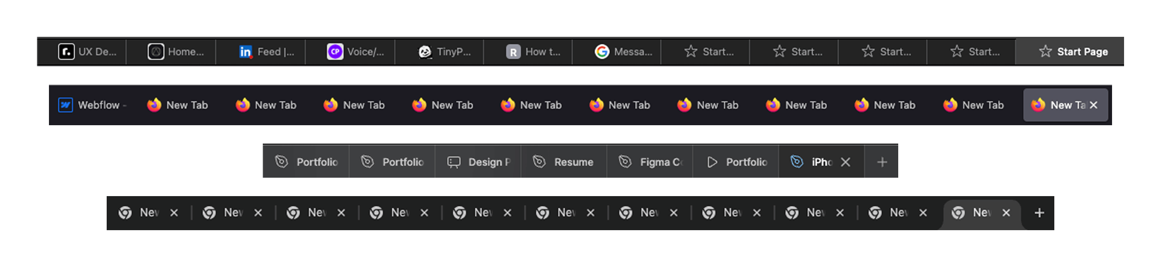This screenshot has height=267, width=1161.
Task: Click the play icon on Portfolio tab
Action: [x=712, y=162]
